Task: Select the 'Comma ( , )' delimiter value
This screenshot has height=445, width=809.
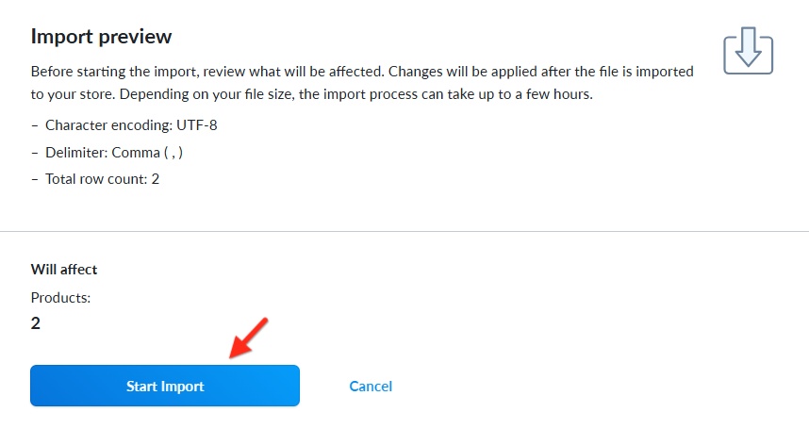Action: [147, 153]
